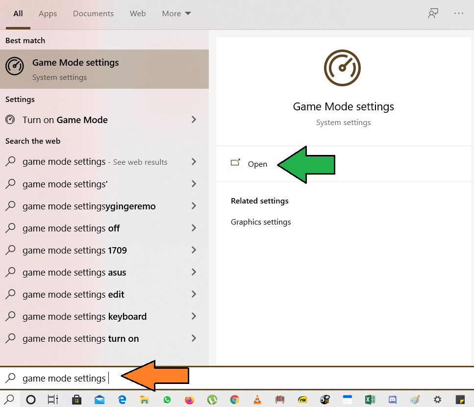This screenshot has width=474, height=407.
Task: Expand arrow for game mode settings off
Action: point(194,228)
